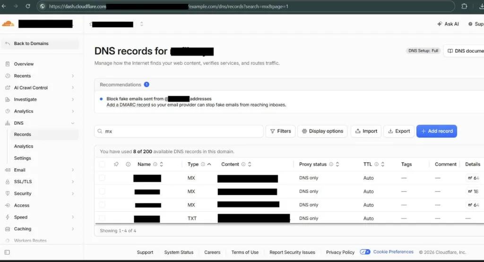Open the Privacy Policy footer link
The width and height of the screenshot is (484, 262).
click(x=340, y=253)
